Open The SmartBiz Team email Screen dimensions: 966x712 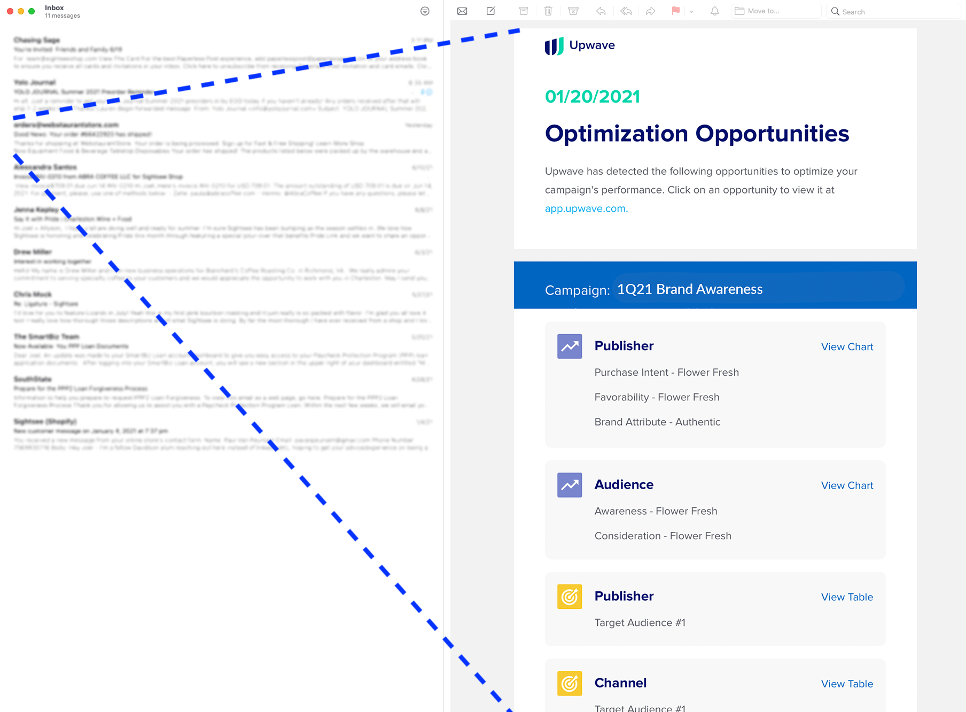click(223, 350)
